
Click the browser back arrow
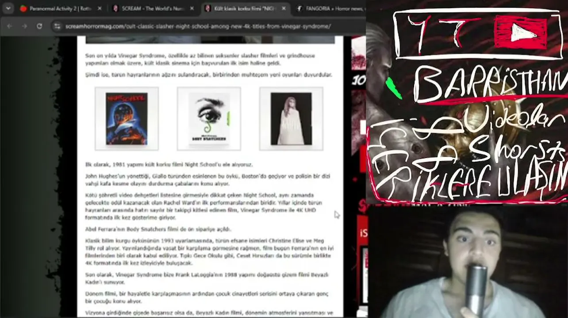9,26
